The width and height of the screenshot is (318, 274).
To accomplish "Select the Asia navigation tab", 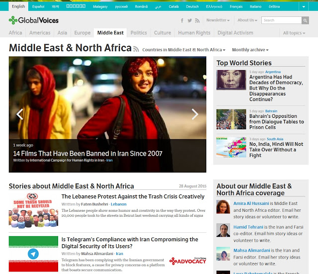I will (62, 33).
